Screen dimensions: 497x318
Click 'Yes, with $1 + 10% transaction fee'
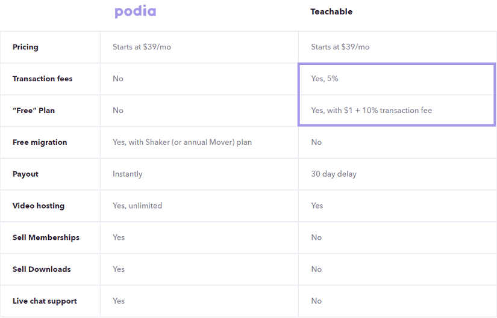click(372, 111)
